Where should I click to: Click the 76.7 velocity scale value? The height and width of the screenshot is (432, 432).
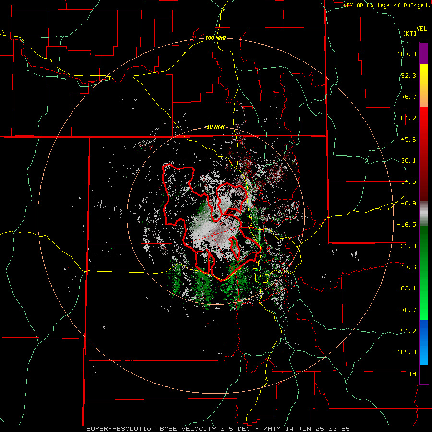point(408,96)
